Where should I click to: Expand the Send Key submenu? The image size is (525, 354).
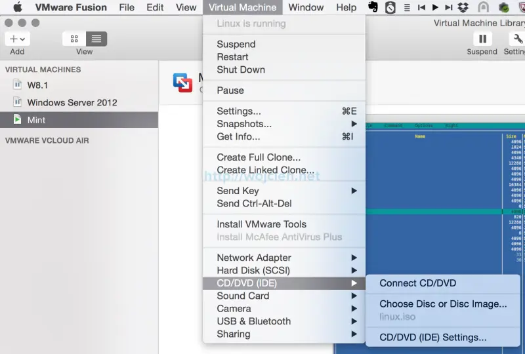[x=284, y=191]
